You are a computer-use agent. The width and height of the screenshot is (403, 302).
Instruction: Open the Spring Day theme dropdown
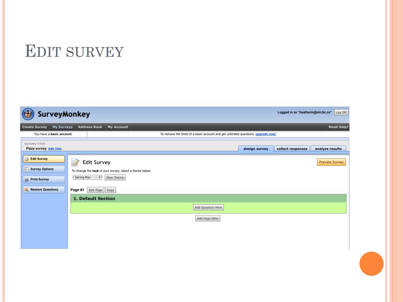(x=87, y=177)
